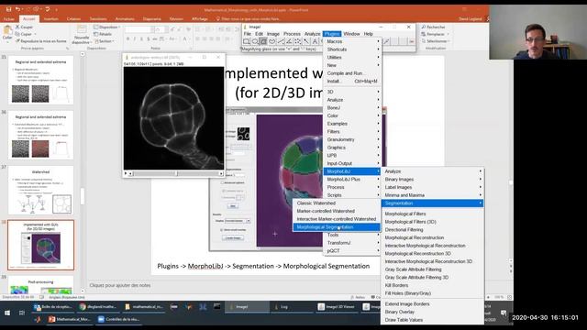Expand the MorphoLibJ Plus submenu
The width and height of the screenshot is (587, 330).
[352, 180]
